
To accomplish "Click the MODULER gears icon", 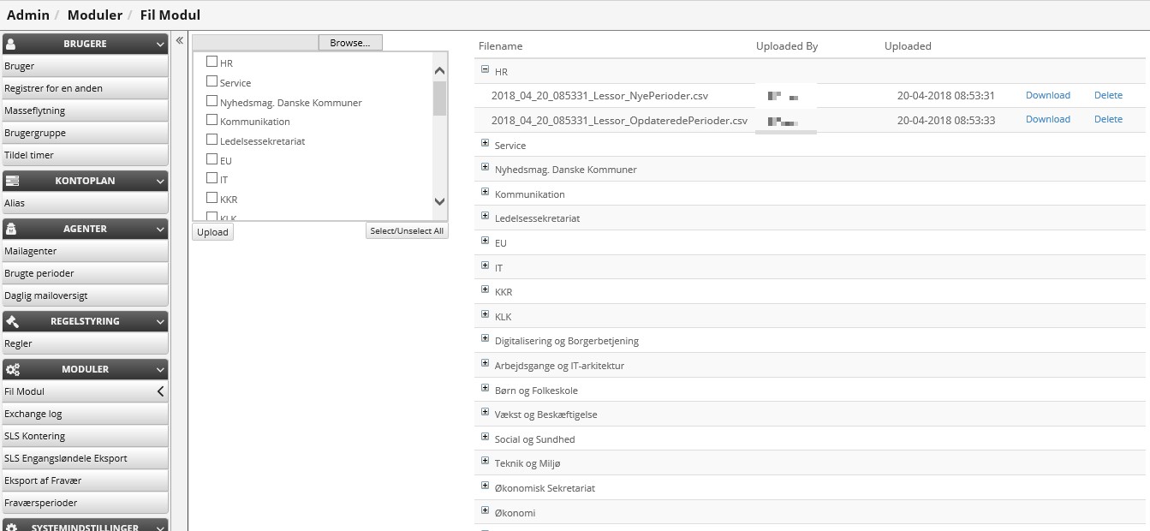I will (x=12, y=369).
